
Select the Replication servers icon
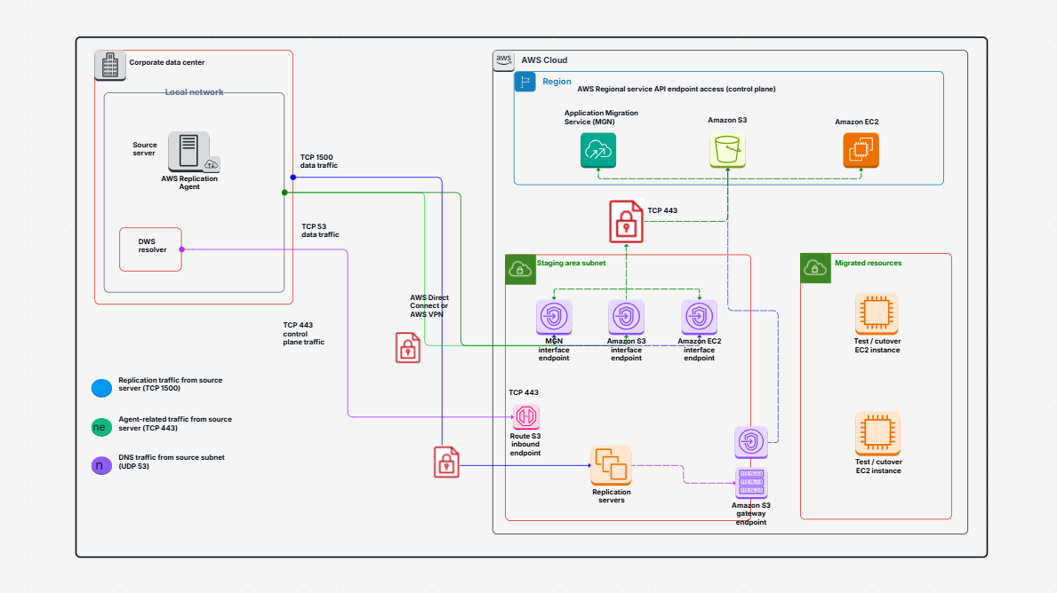pos(612,465)
